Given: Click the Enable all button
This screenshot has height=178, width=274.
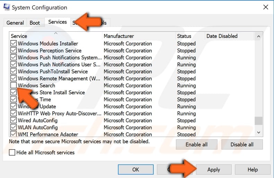Looking at the screenshot, I should [197, 145].
